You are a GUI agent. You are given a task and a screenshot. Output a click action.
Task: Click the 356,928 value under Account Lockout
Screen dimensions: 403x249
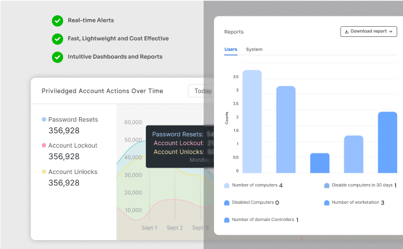(64, 157)
